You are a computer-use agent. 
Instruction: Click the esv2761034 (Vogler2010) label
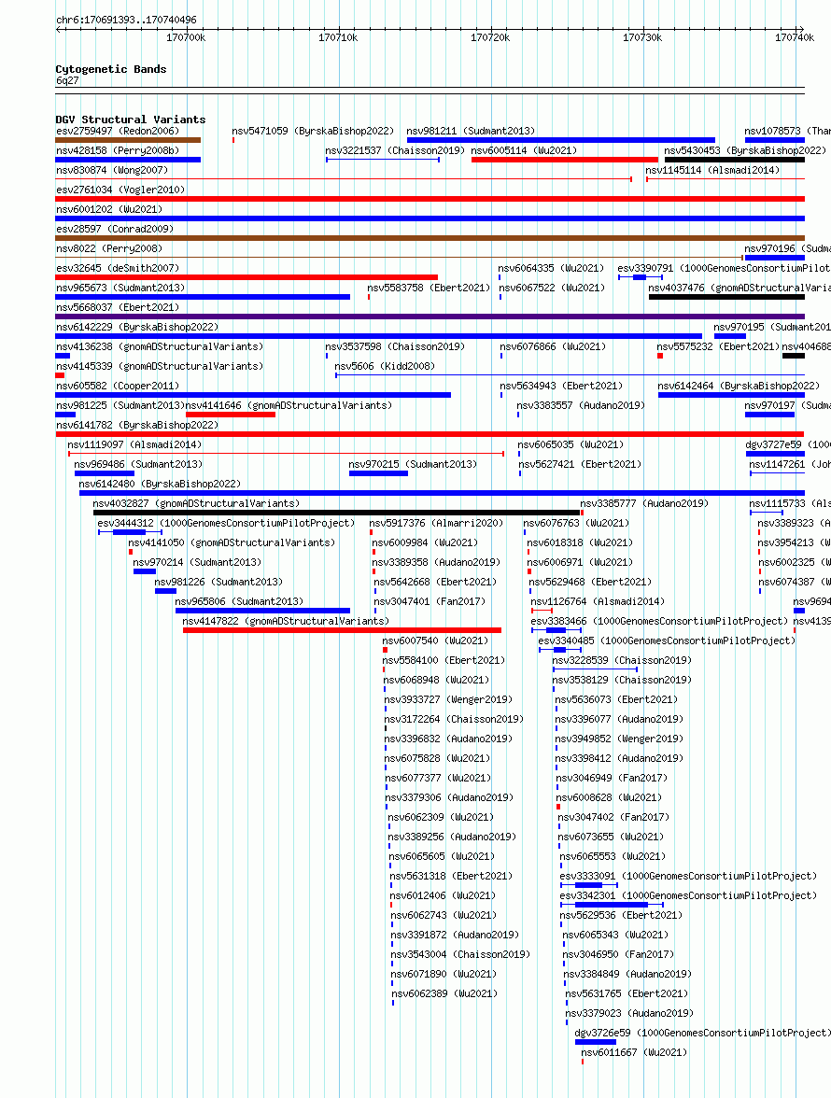click(x=120, y=190)
